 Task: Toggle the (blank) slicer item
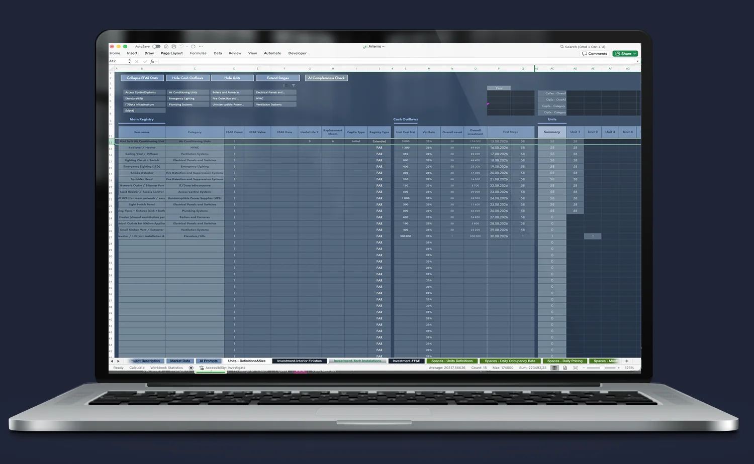click(144, 110)
